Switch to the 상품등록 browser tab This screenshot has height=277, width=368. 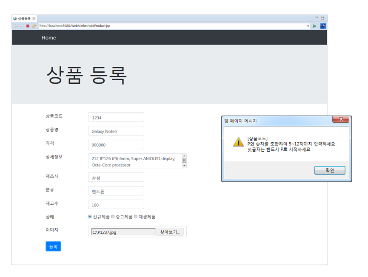click(24, 18)
